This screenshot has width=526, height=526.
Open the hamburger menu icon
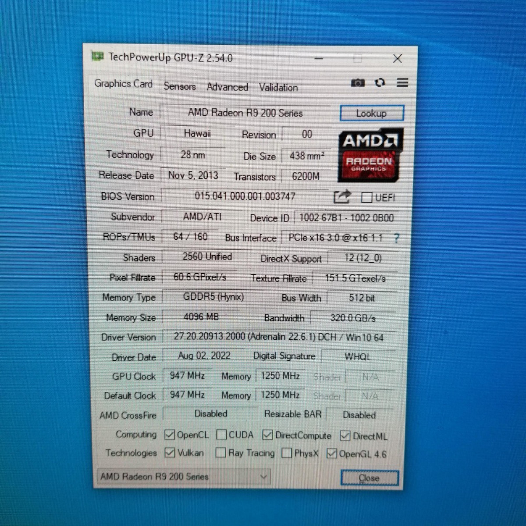(x=402, y=82)
